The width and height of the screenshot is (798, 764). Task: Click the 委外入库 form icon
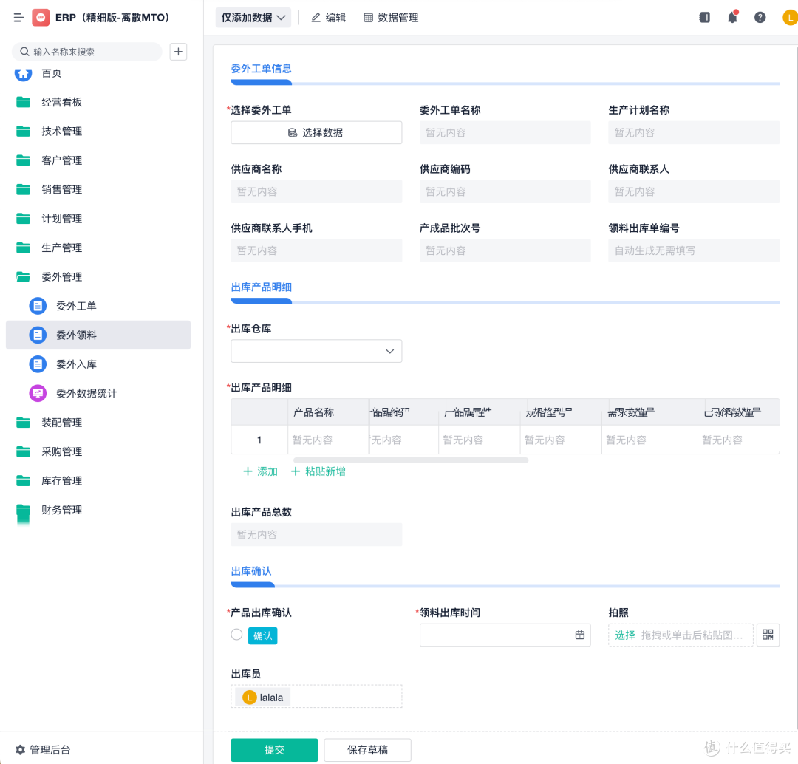(x=38, y=364)
